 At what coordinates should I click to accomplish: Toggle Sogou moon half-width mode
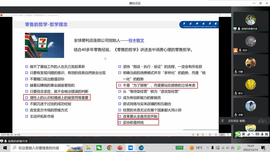tap(248, 134)
